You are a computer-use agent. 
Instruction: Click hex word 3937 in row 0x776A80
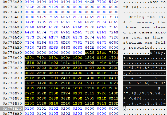[x=114, y=17]
